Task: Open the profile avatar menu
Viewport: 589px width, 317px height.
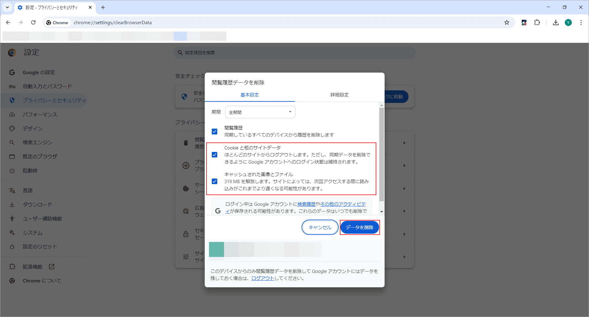Action: click(568, 22)
